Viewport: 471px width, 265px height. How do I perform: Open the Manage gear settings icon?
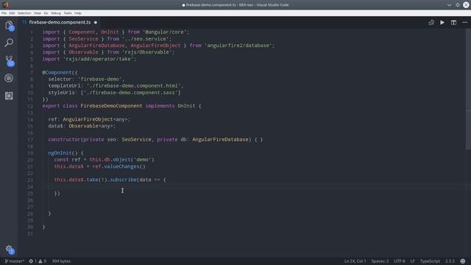click(x=9, y=249)
